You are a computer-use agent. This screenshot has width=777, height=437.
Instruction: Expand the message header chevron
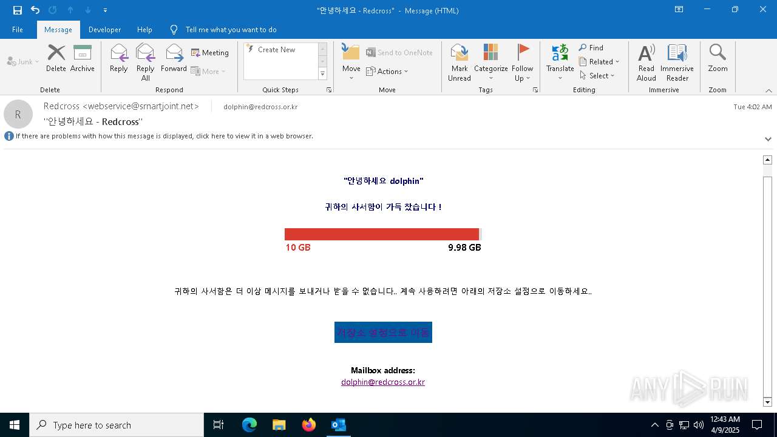click(768, 139)
